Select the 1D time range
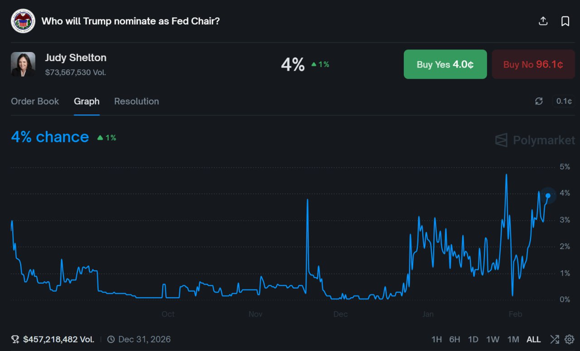The image size is (580, 351). click(473, 339)
